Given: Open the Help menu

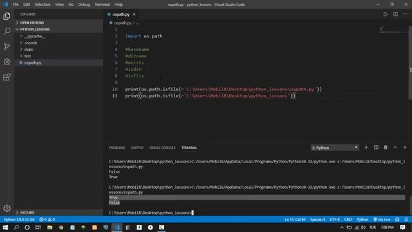Looking at the screenshot, I should pos(118,5).
